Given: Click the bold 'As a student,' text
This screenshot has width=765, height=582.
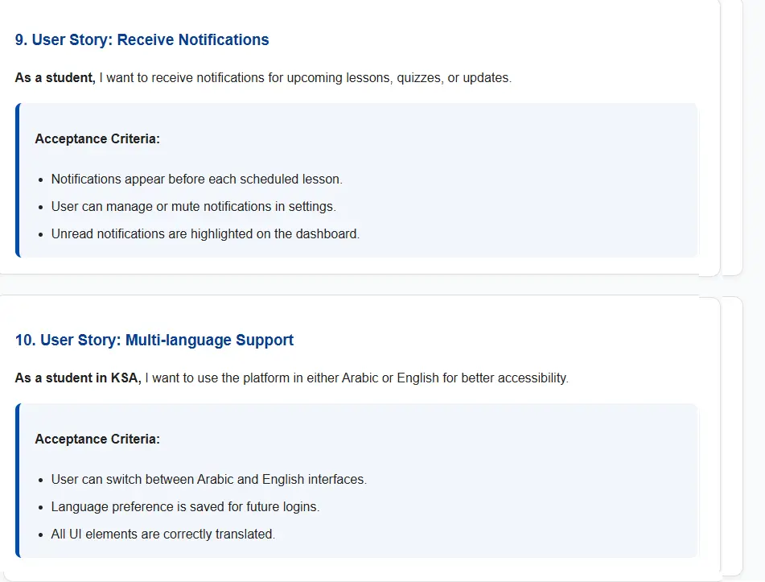Looking at the screenshot, I should click(x=55, y=78).
